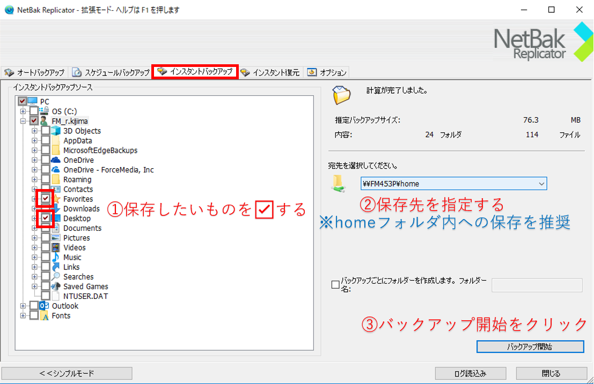The height and width of the screenshot is (384, 594).
Task: Click the Searches magnifier icon
Action: coord(56,277)
